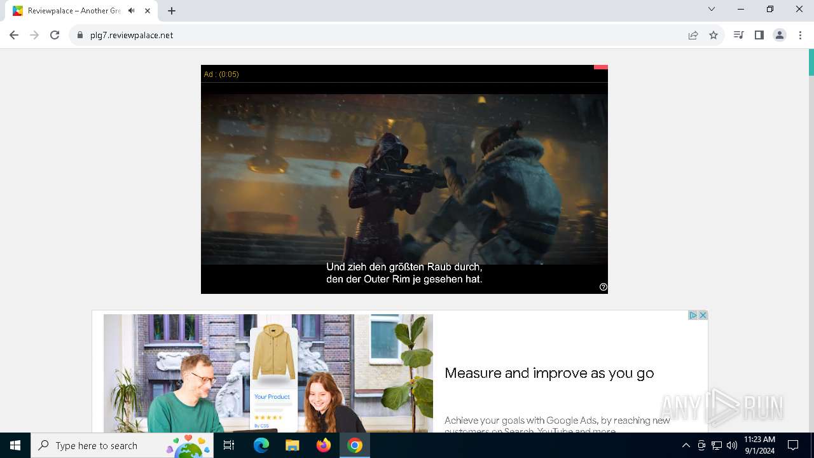Viewport: 814px width, 458px height.
Task: Click the tray icon next to the hidden-icons chevron
Action: [x=701, y=445]
